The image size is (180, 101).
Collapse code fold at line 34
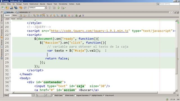(x=10, y=81)
